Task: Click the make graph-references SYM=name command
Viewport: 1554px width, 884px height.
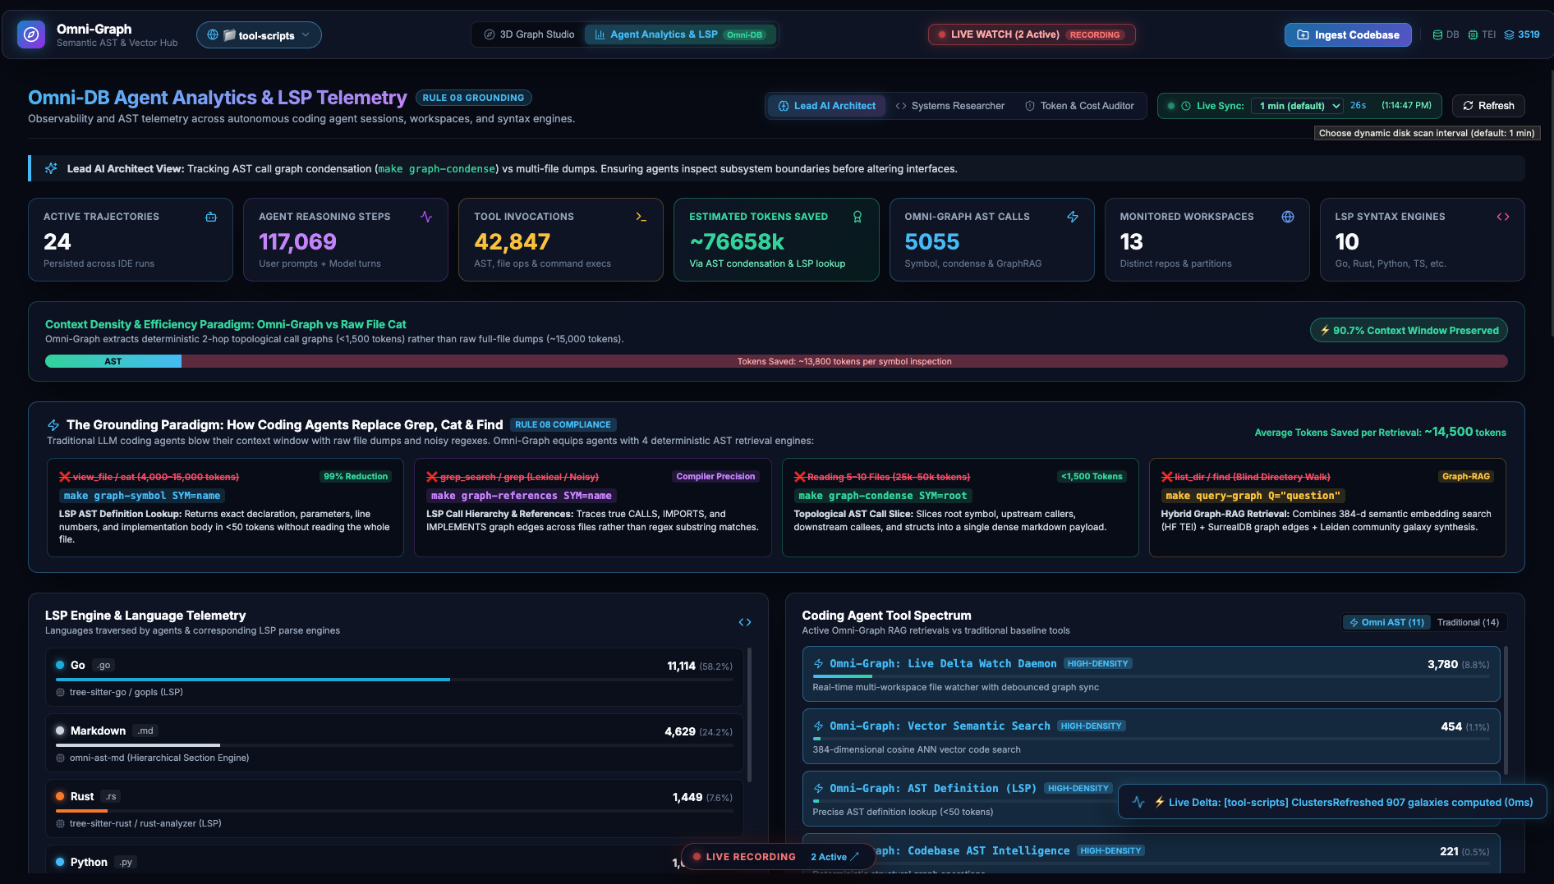Action: pyautogui.click(x=522, y=496)
